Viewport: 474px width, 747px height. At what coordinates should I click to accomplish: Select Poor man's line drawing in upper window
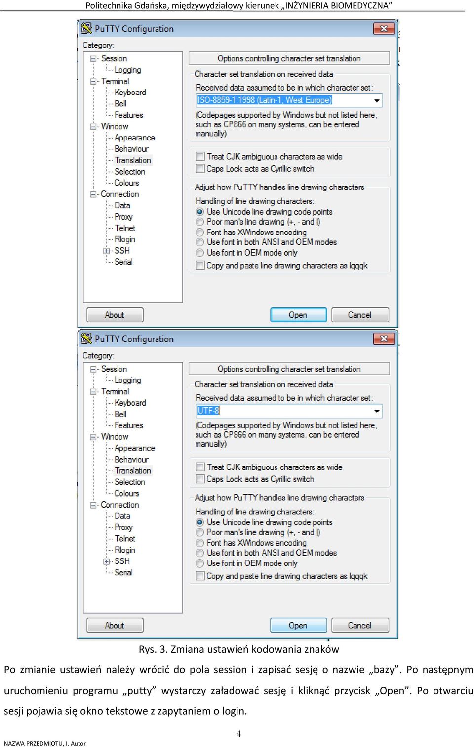coord(200,222)
